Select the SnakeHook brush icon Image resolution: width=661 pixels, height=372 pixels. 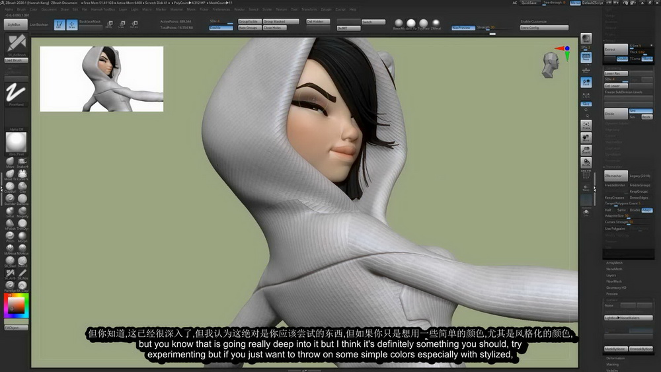22,162
